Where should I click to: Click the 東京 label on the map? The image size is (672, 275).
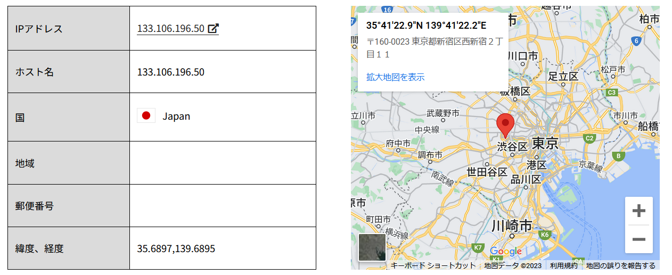point(544,144)
